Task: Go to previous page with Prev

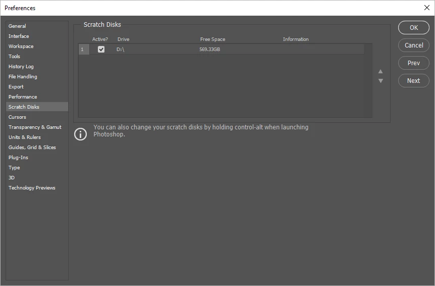Action: 414,63
